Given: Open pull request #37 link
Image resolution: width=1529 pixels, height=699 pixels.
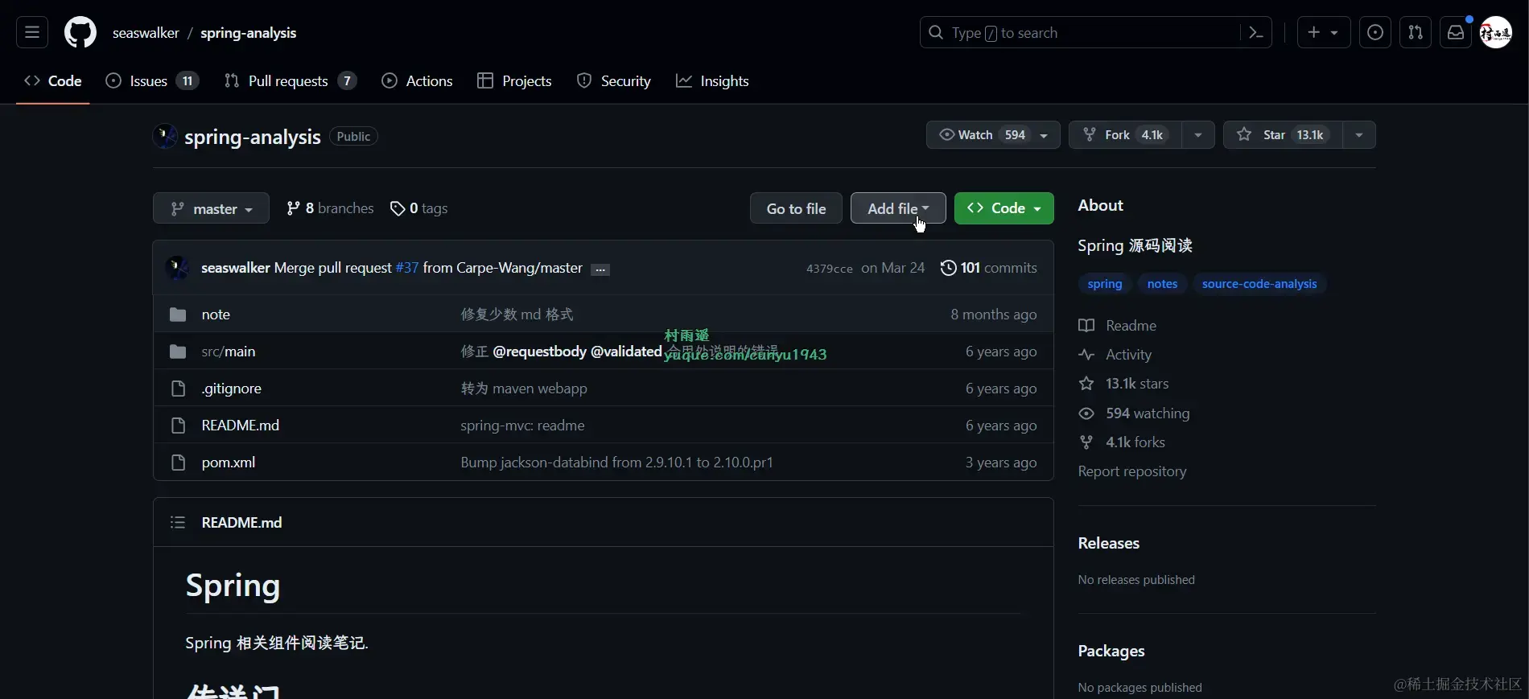Looking at the screenshot, I should coord(407,268).
